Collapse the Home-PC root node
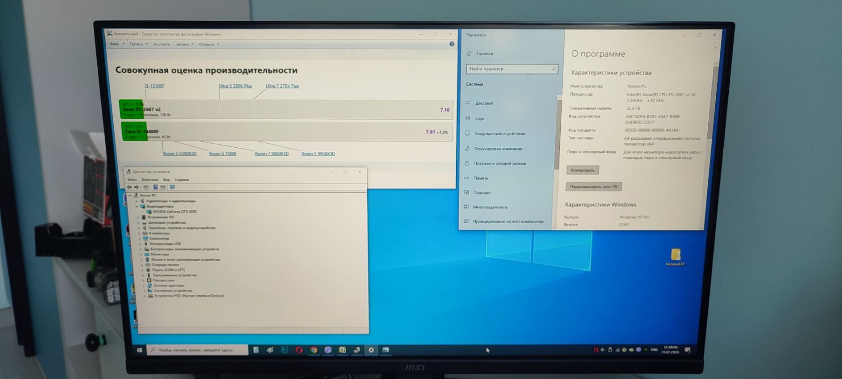Screen dimensions: 842x379 click(130, 196)
